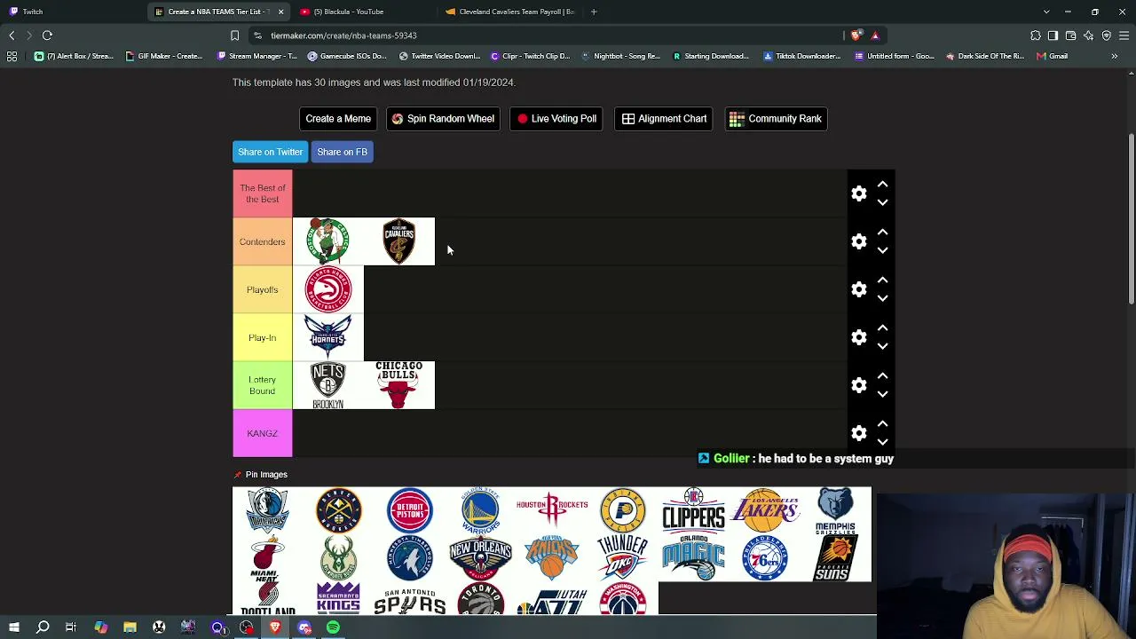Click the Atlanta Hawks logo in Playoffs
The width and height of the screenshot is (1136, 639).
[x=327, y=289]
